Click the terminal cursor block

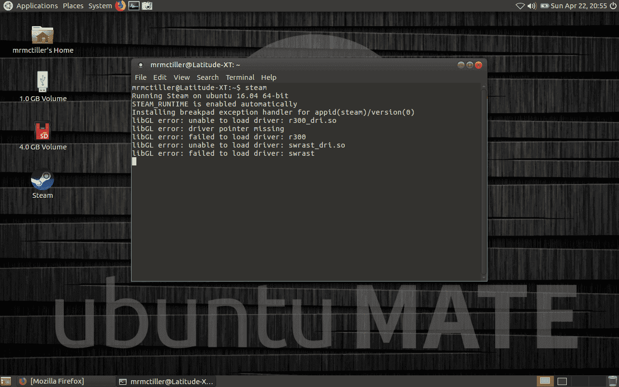134,162
